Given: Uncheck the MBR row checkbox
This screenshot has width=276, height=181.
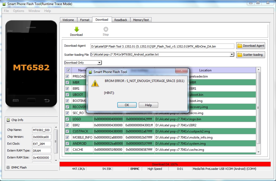Looking at the screenshot, I should tap(67, 82).
